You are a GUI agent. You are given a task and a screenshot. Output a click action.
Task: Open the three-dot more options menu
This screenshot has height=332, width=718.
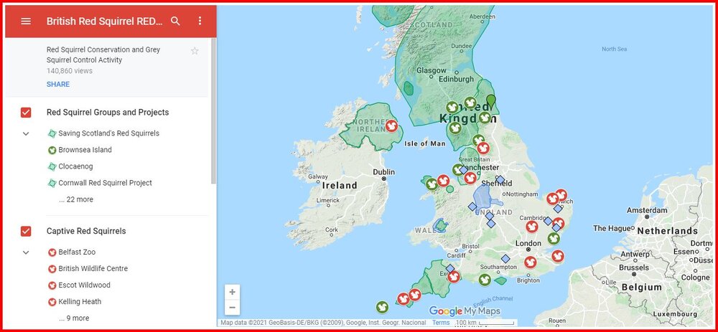200,21
